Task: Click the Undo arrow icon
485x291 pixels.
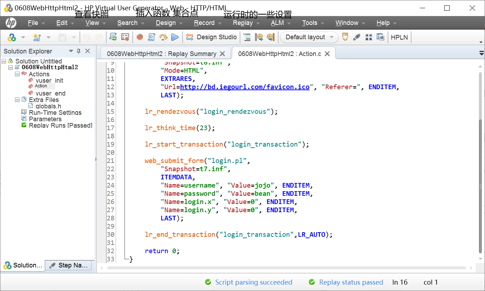Action: 86,37
